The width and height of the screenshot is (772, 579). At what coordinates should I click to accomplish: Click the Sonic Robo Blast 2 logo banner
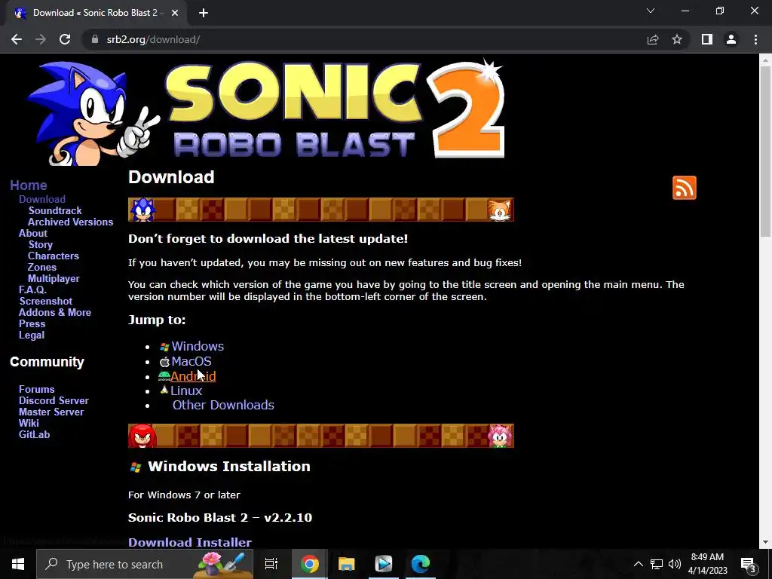pyautogui.click(x=266, y=112)
